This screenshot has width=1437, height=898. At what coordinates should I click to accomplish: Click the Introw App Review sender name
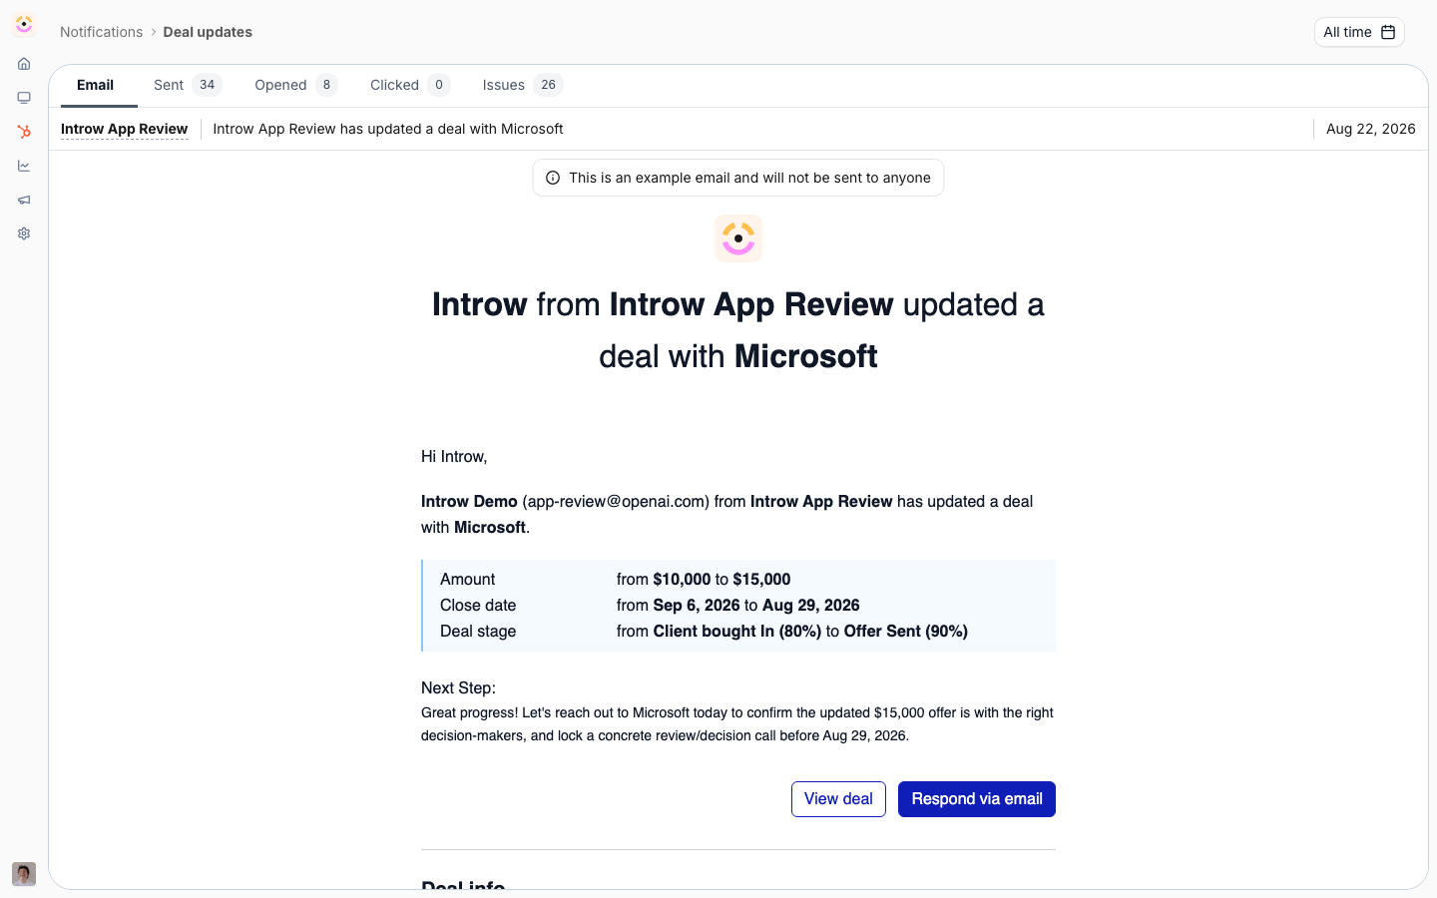pos(124,129)
